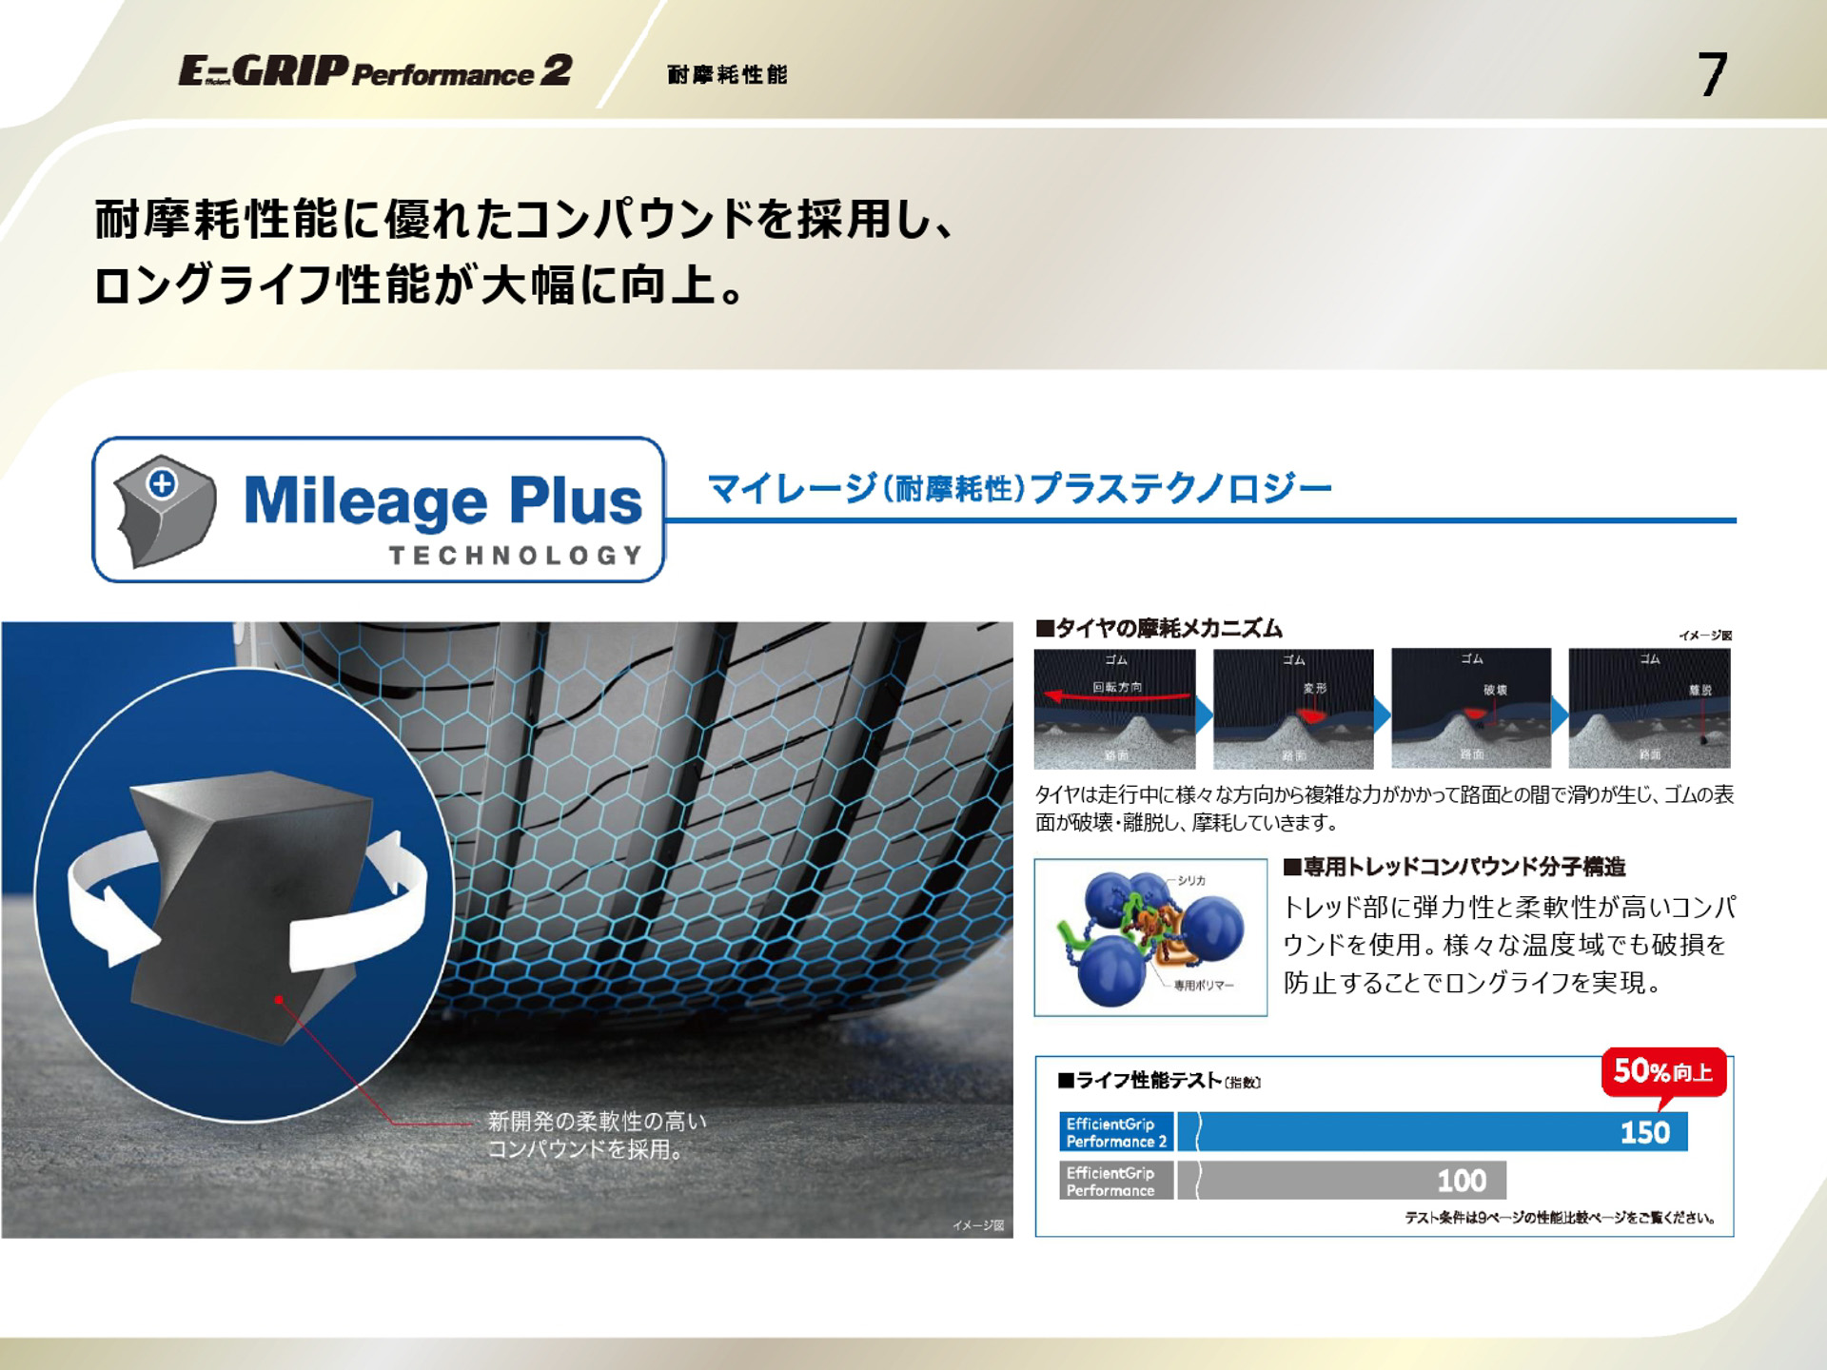
Task: Click the page number 7 indicator
Action: point(1713,74)
